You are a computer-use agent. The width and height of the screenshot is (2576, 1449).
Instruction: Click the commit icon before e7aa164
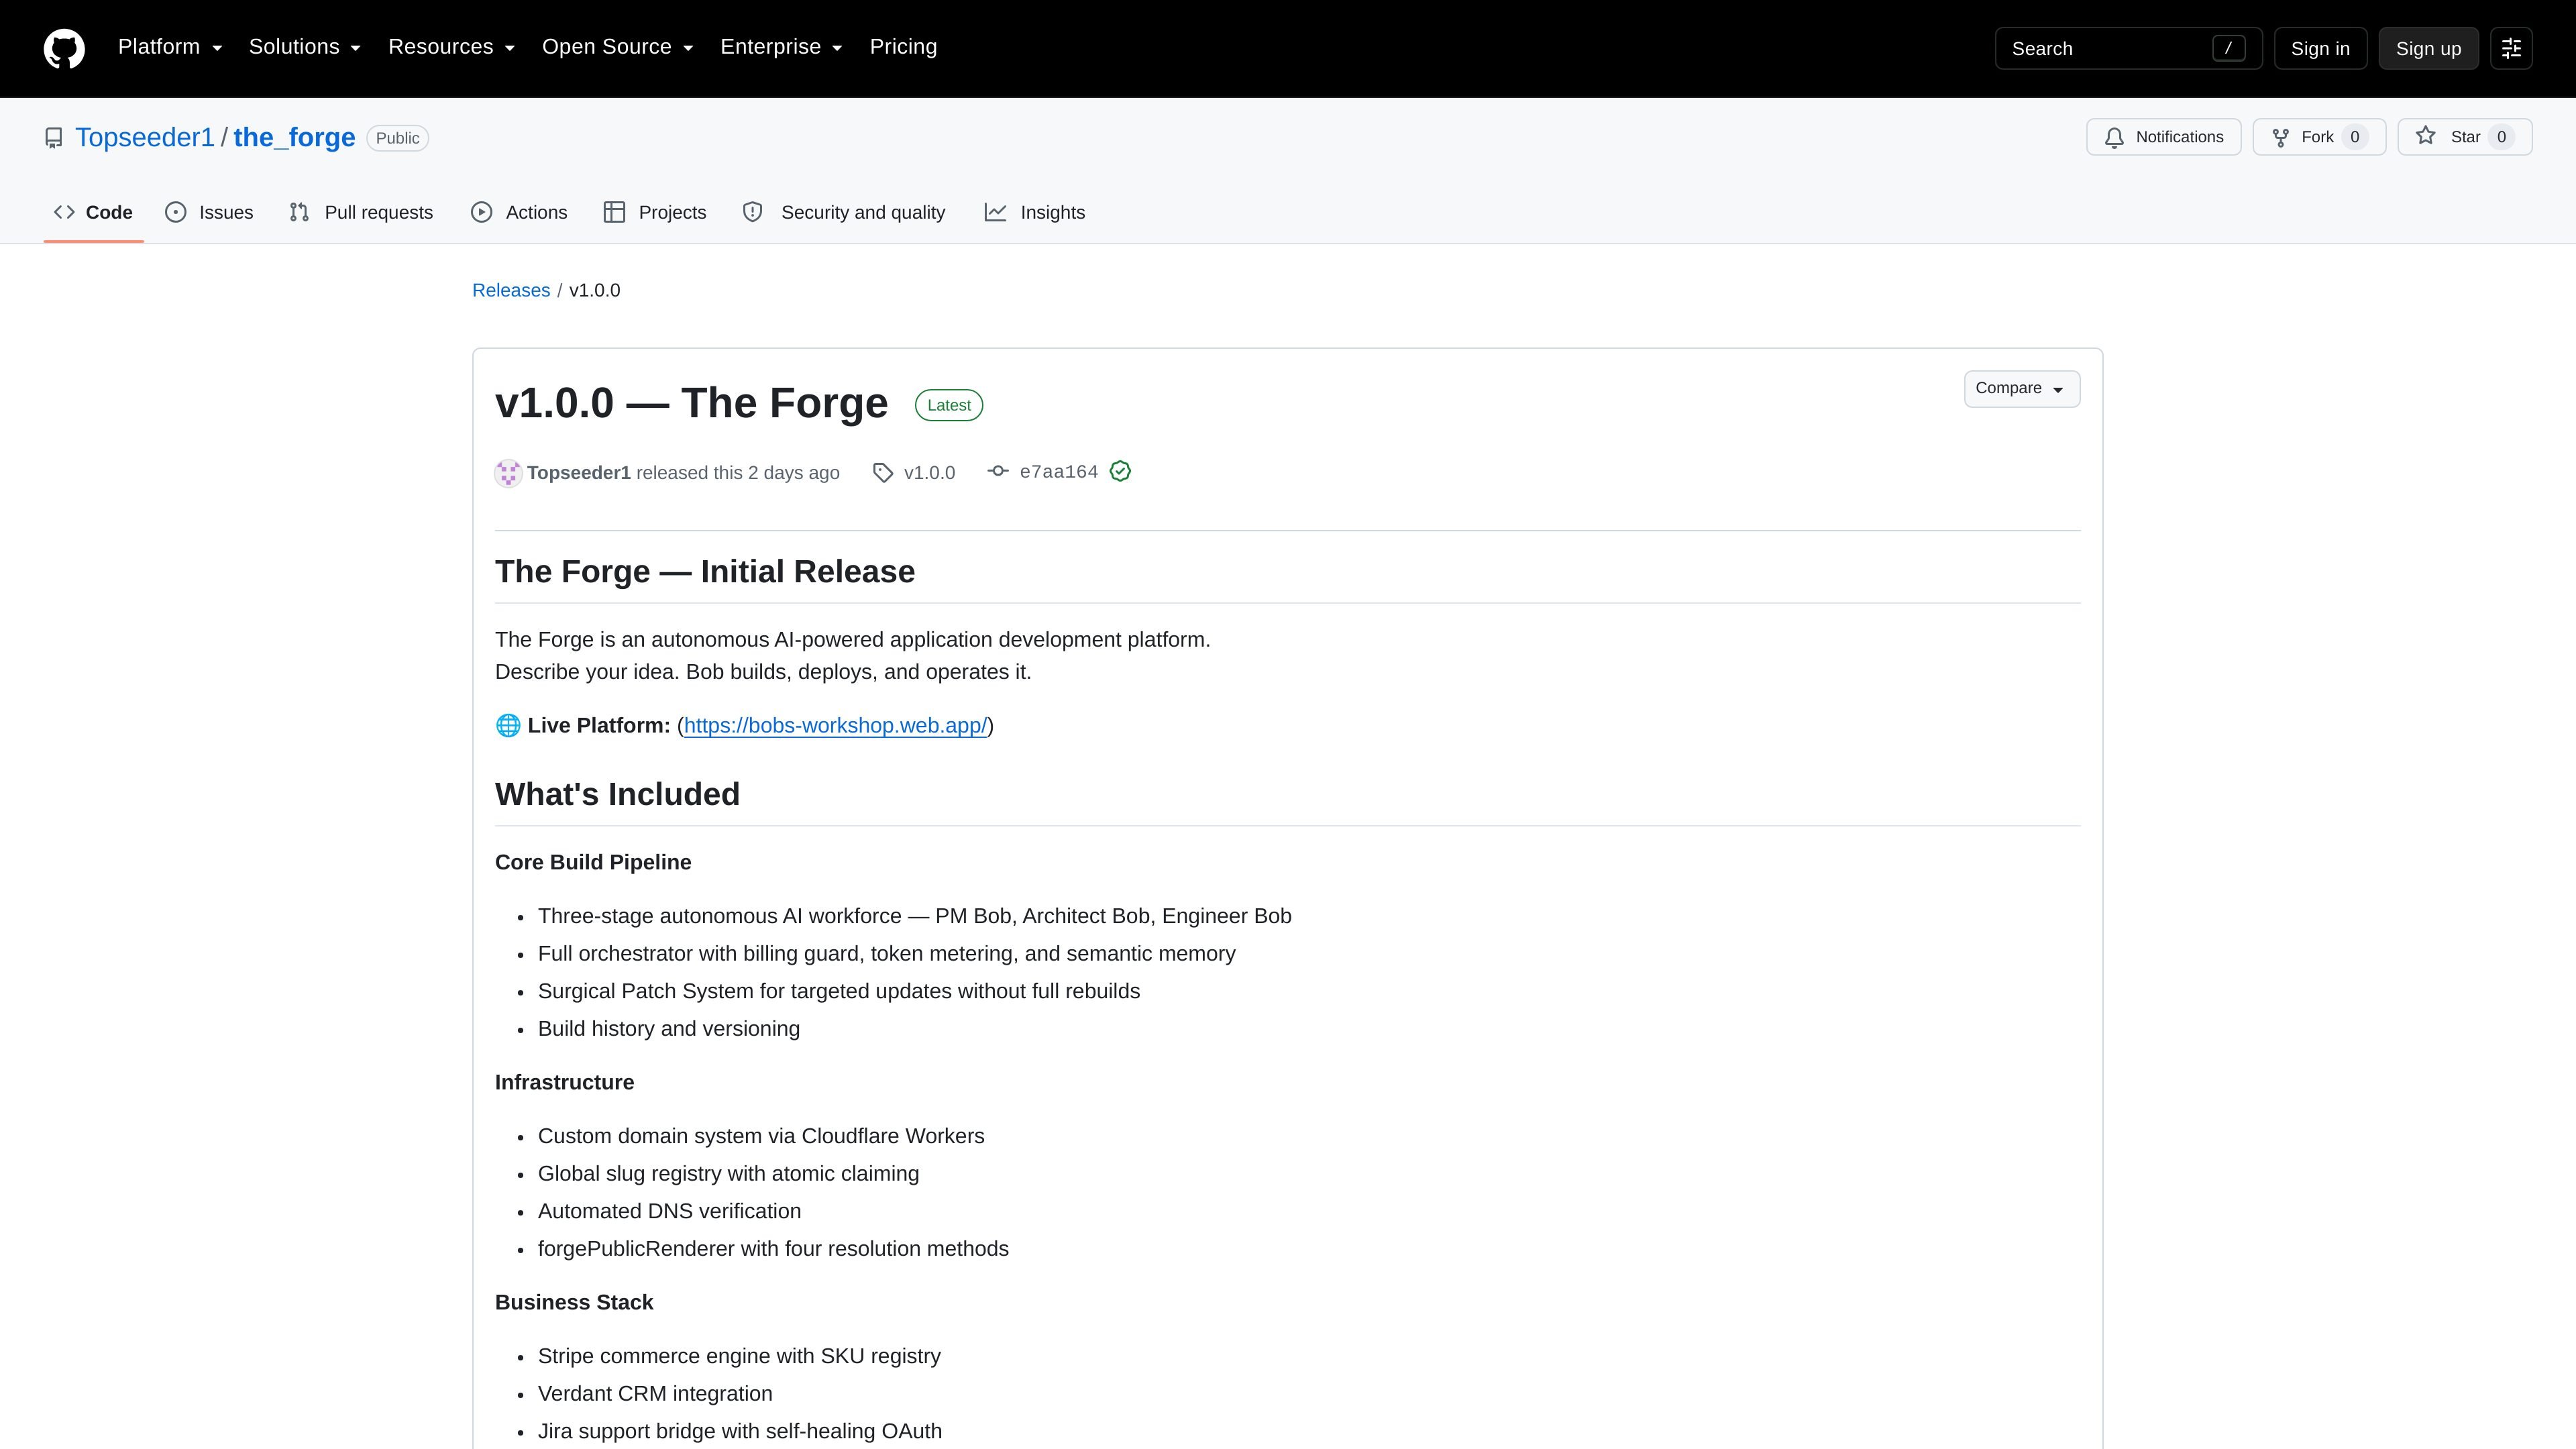click(998, 471)
